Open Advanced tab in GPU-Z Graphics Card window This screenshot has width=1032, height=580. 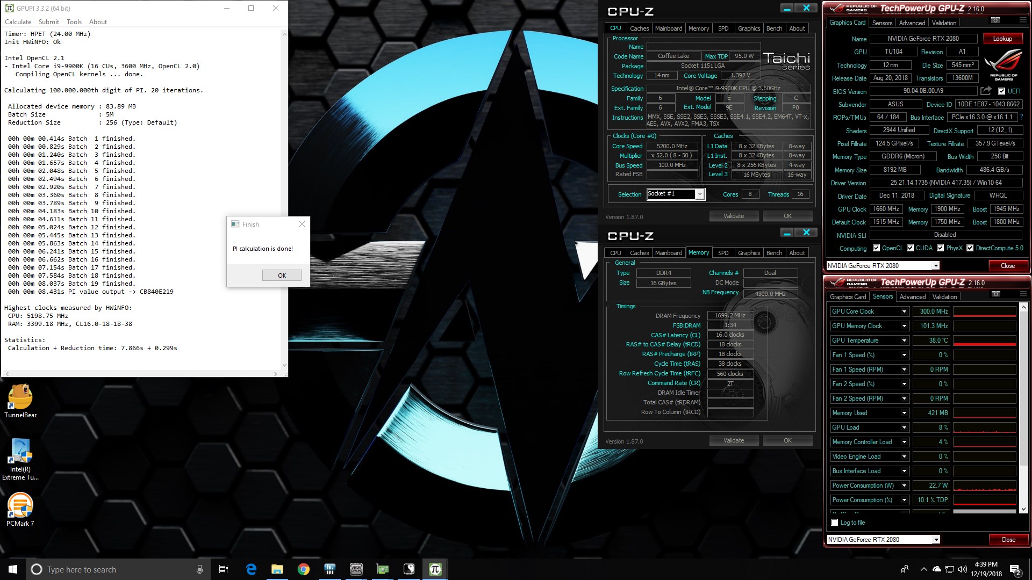(x=912, y=23)
